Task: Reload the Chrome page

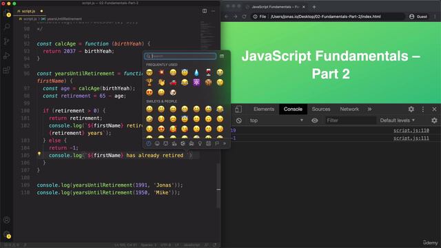Action: point(244,17)
